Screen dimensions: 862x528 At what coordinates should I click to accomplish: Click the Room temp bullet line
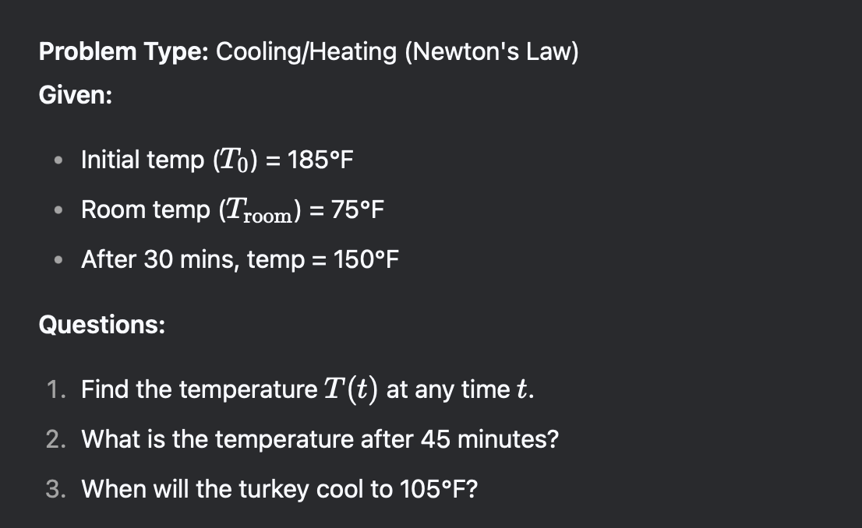point(232,210)
